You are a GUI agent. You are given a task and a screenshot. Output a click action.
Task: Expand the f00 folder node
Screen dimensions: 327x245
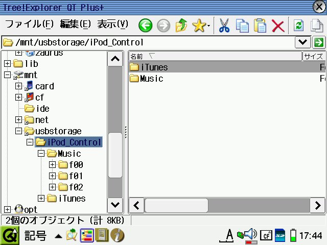click(52, 164)
